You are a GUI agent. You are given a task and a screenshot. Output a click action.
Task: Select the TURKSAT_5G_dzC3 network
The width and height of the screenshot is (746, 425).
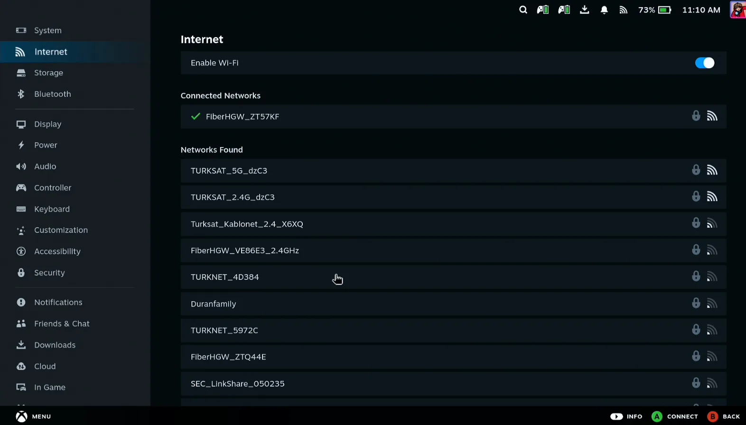[x=453, y=171]
